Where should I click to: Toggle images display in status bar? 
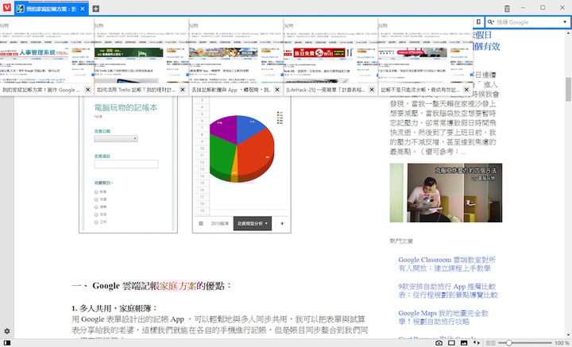pyautogui.click(x=464, y=342)
